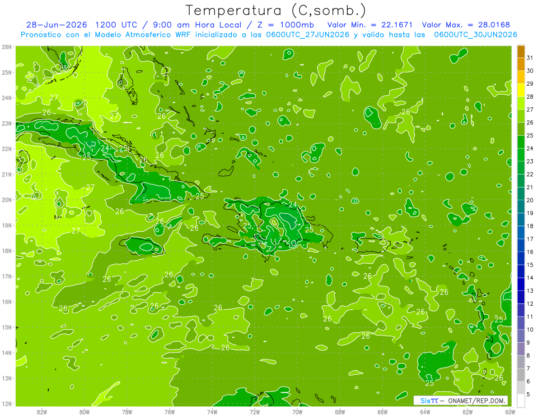Viewport: 542px width, 418px height.
Task: Click the '82W' longitude axis label
Action: click(x=42, y=412)
